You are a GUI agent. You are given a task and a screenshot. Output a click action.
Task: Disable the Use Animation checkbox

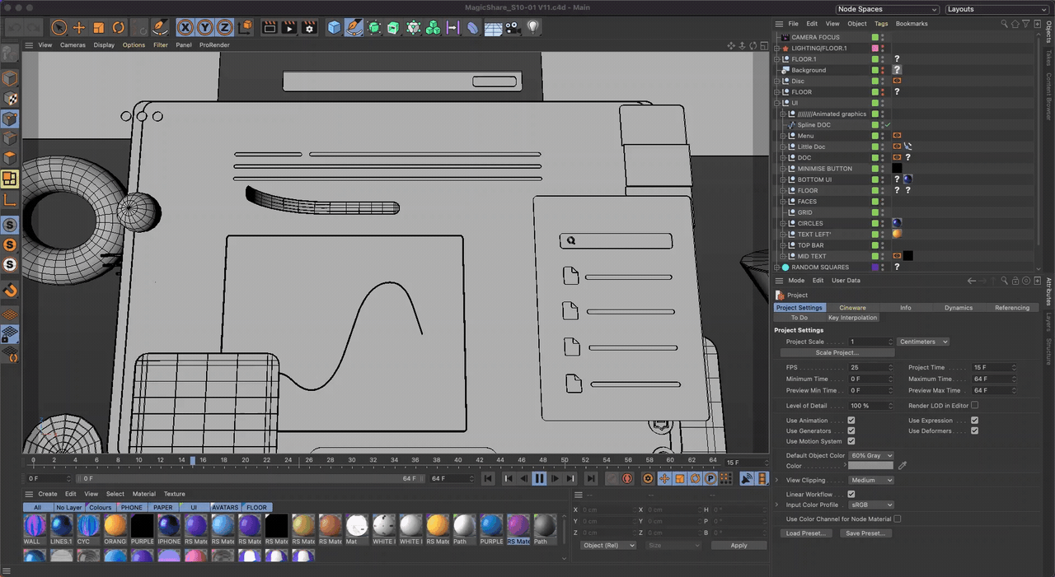pyautogui.click(x=851, y=421)
